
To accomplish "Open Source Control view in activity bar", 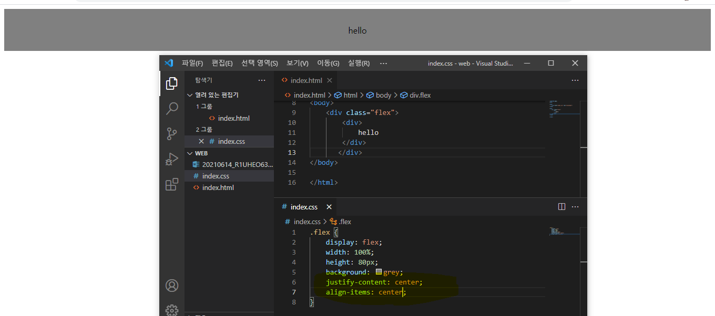I will 172,134.
